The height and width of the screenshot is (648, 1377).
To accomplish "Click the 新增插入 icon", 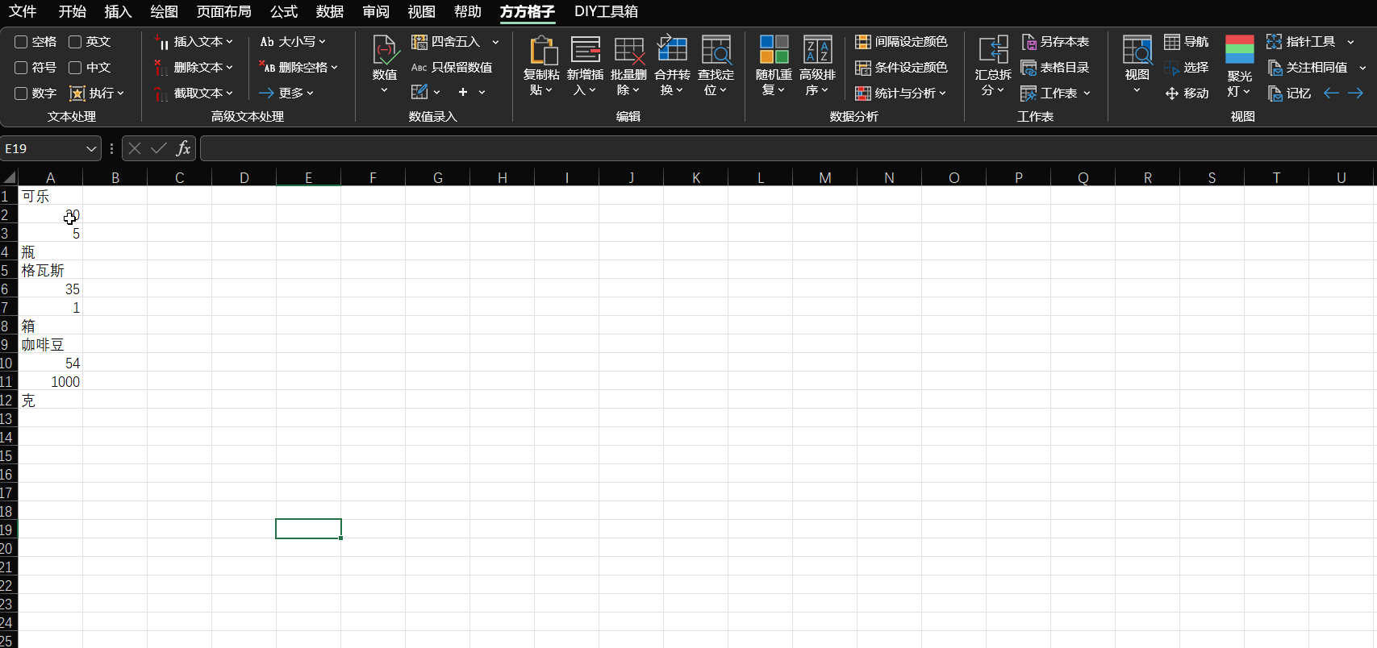I will 585,50.
